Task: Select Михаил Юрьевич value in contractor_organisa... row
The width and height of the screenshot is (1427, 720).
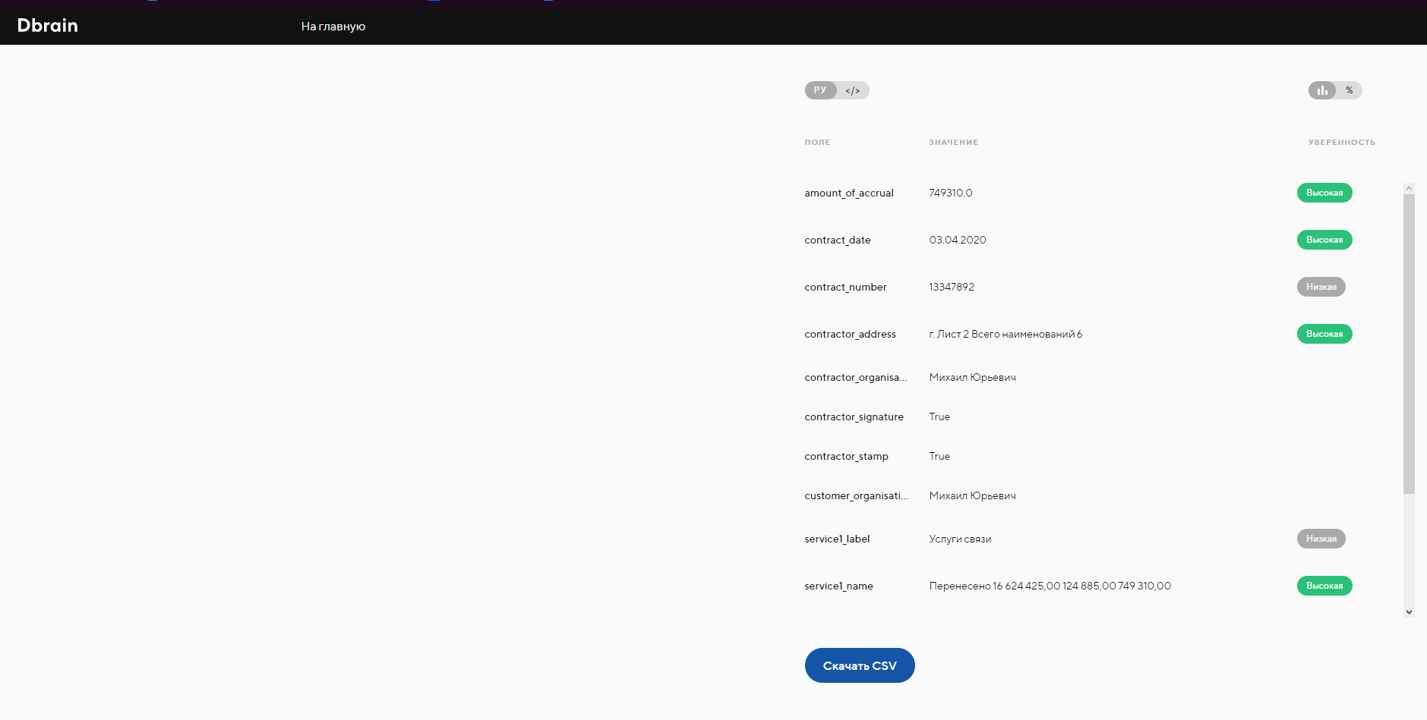Action: pyautogui.click(x=973, y=378)
